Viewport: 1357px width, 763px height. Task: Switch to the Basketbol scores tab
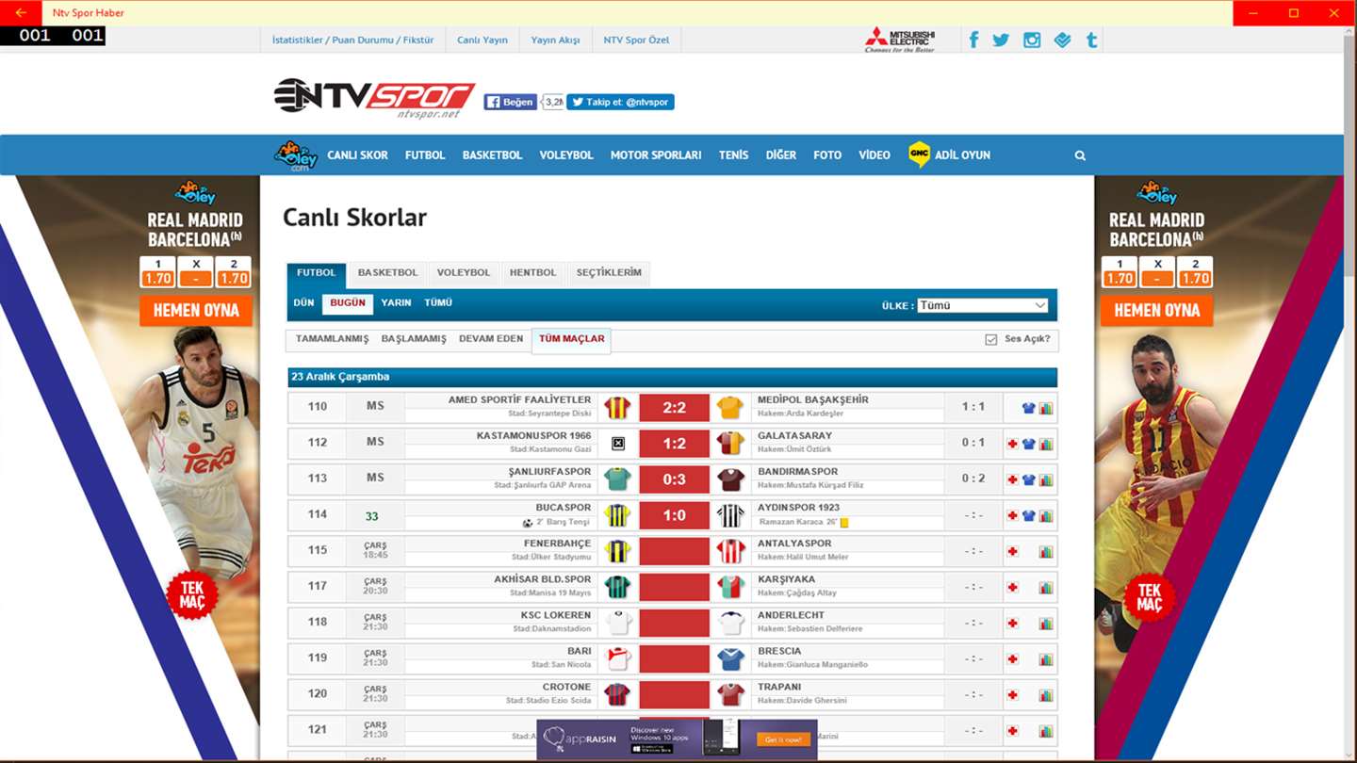[387, 273]
